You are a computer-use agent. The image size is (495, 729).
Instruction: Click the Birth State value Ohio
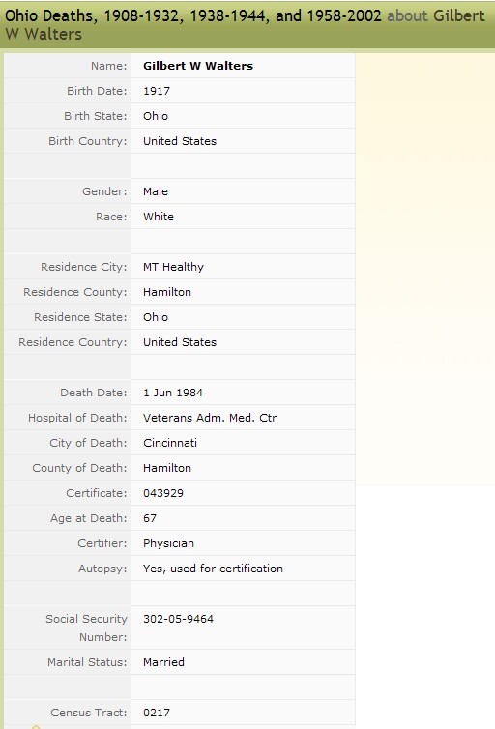click(x=156, y=116)
